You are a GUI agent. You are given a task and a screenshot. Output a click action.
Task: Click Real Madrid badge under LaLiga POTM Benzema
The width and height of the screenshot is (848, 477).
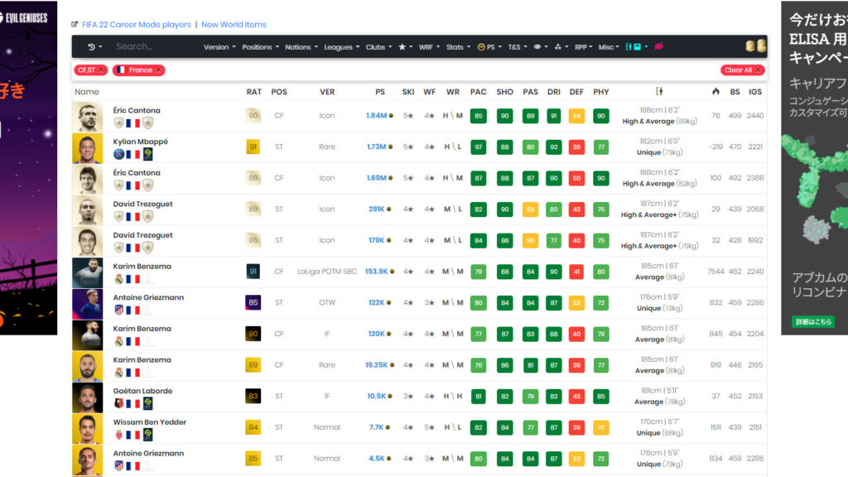tap(119, 279)
